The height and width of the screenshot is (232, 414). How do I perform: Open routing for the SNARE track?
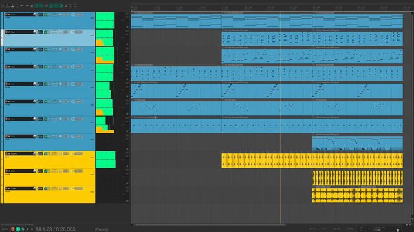click(x=40, y=153)
